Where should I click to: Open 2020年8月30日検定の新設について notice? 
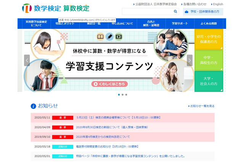point(112,127)
